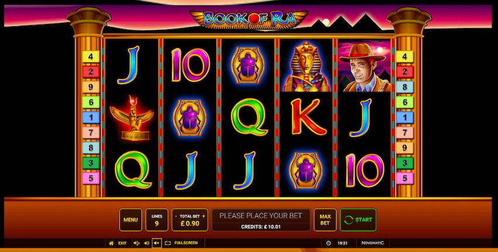Click the home EXIT icon
The image size is (498, 252).
click(111, 243)
